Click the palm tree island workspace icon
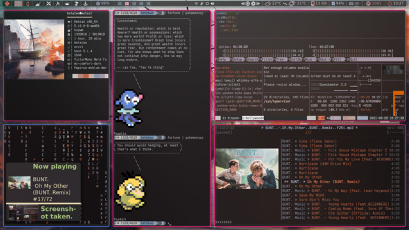Image resolution: width=409 pixels, height=230 pixels. 77,3
